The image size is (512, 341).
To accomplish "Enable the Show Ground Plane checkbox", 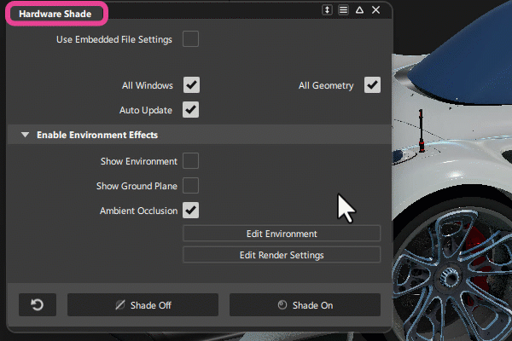I will 190,185.
